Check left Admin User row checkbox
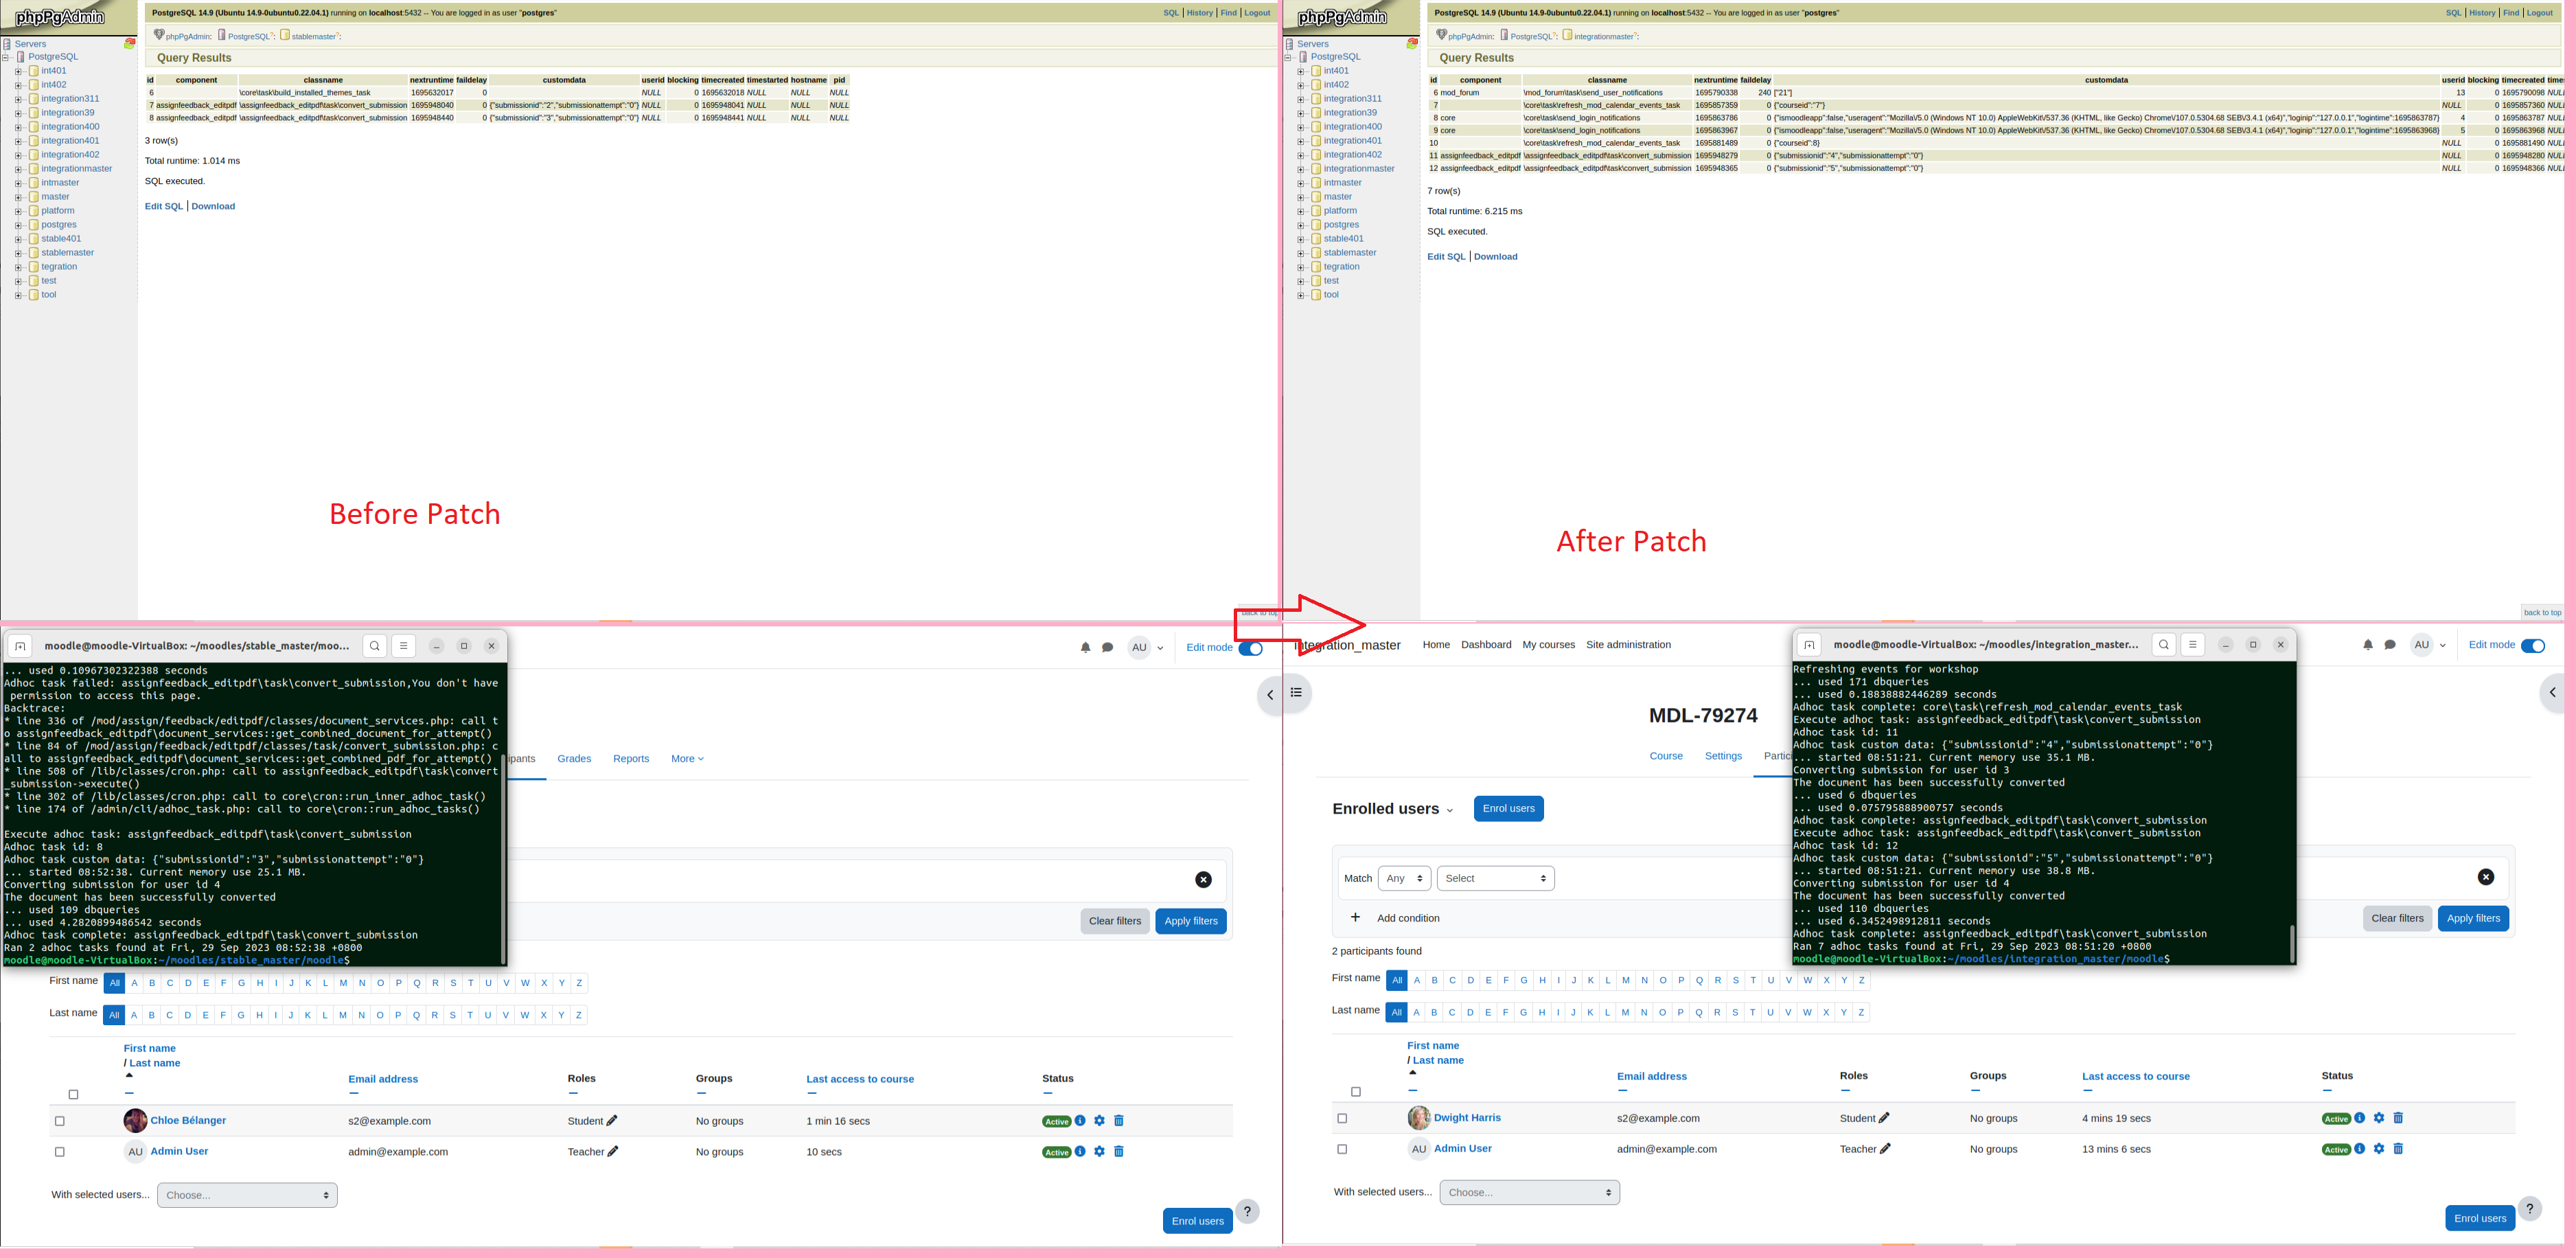This screenshot has height=1258, width=2576. 60,1152
